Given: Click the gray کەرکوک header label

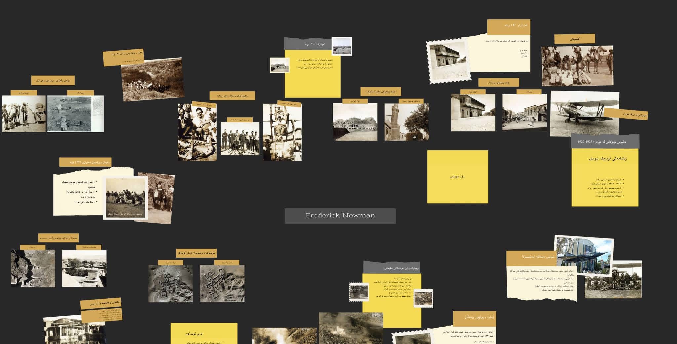Looking at the screenshot, I should tap(307, 44).
